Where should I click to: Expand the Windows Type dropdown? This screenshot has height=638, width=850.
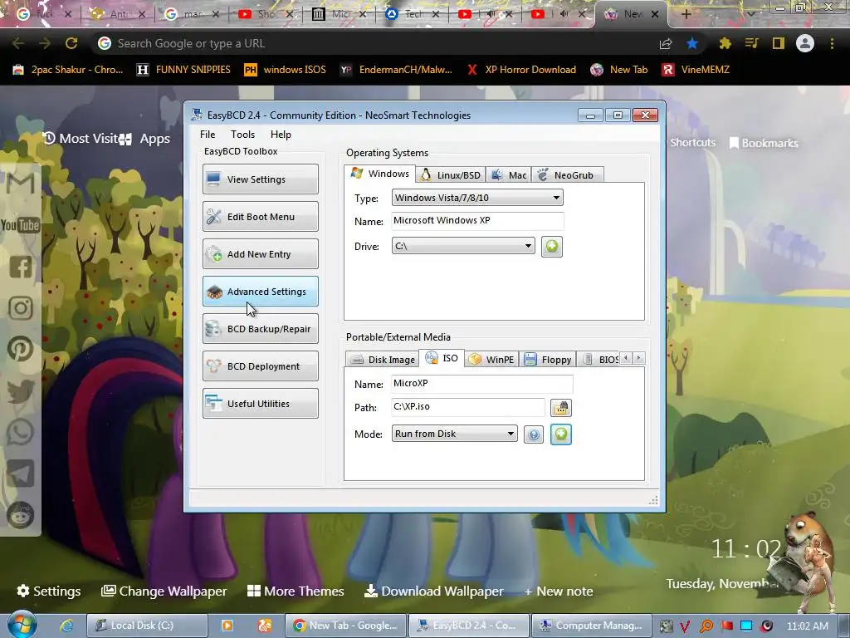point(477,198)
